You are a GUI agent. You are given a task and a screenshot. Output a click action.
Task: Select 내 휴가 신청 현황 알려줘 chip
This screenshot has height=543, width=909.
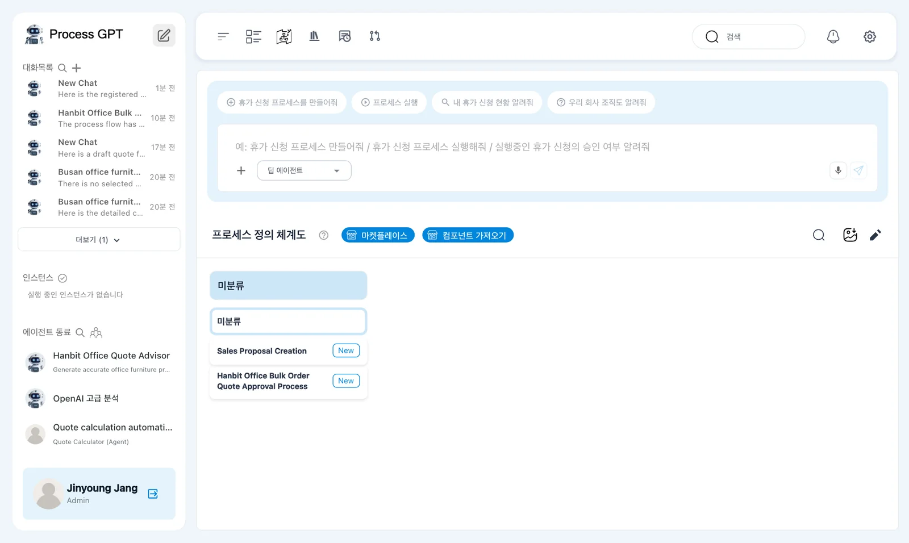tap(487, 103)
